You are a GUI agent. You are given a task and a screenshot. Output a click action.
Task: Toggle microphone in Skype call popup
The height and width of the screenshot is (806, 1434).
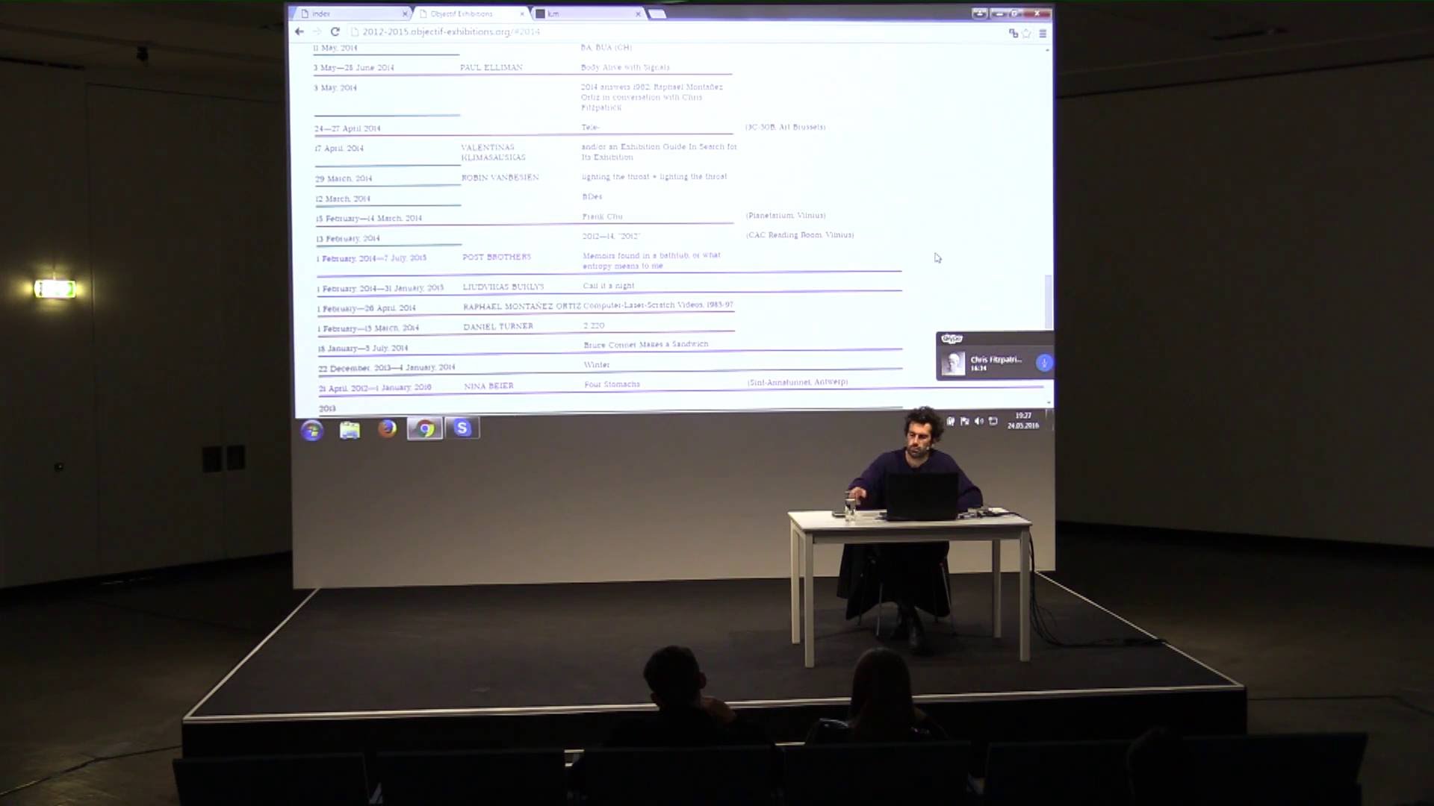click(1043, 363)
